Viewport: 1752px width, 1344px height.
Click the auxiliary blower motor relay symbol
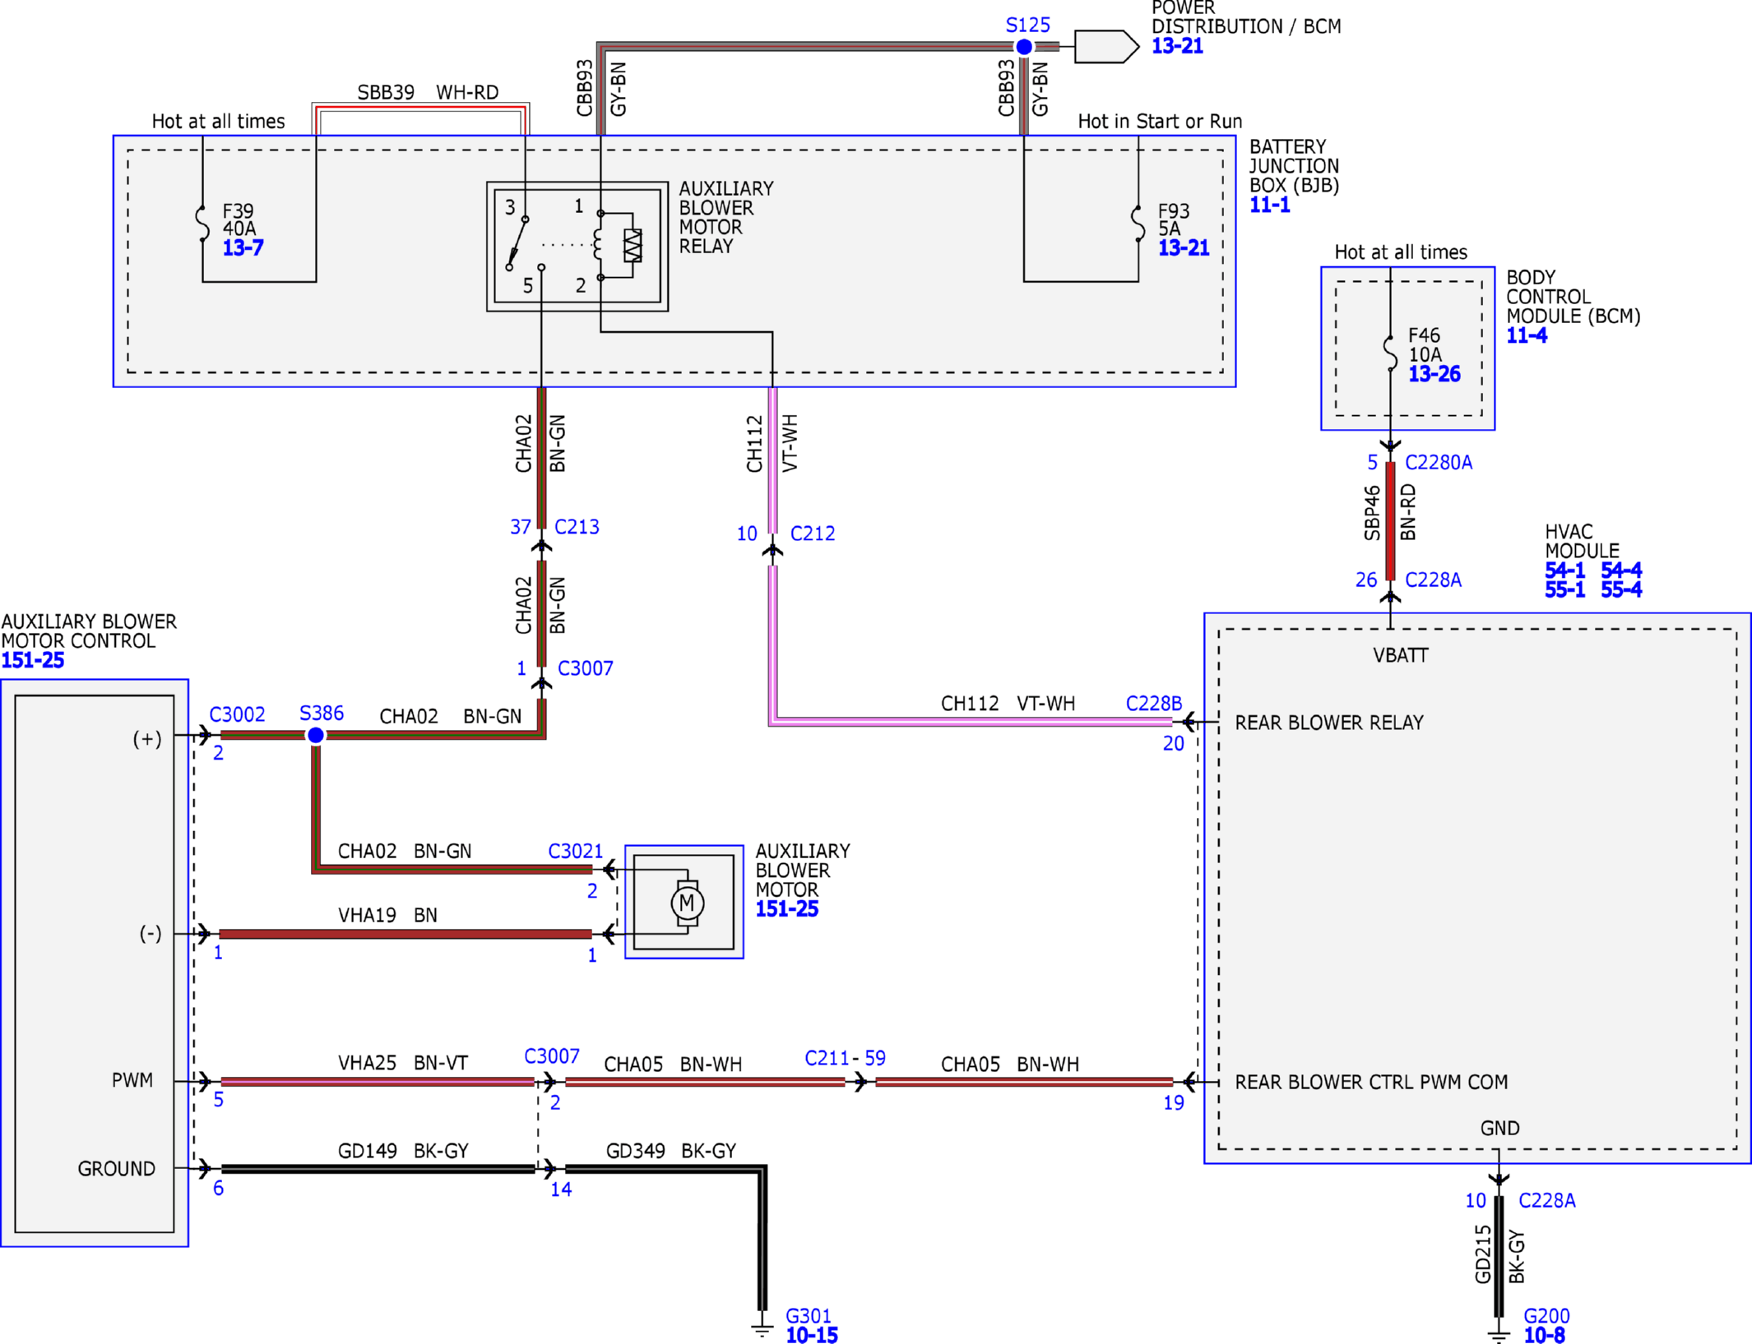pyautogui.click(x=577, y=247)
